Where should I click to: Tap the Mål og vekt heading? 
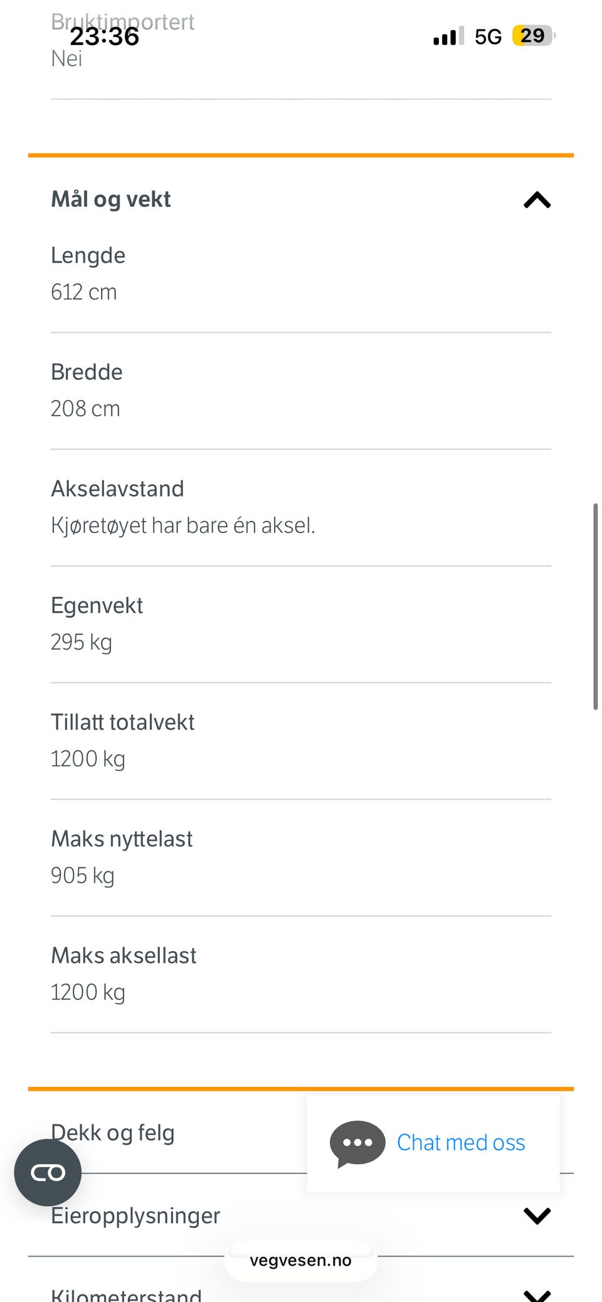click(x=111, y=199)
